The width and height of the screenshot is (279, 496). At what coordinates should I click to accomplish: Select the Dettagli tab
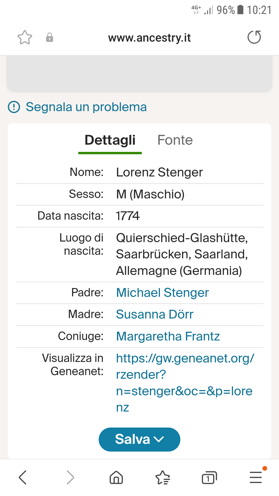110,141
